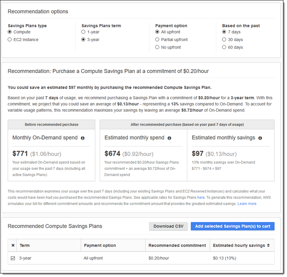Click the Download CSV button
Screen dimensions: 287x277
(168, 226)
